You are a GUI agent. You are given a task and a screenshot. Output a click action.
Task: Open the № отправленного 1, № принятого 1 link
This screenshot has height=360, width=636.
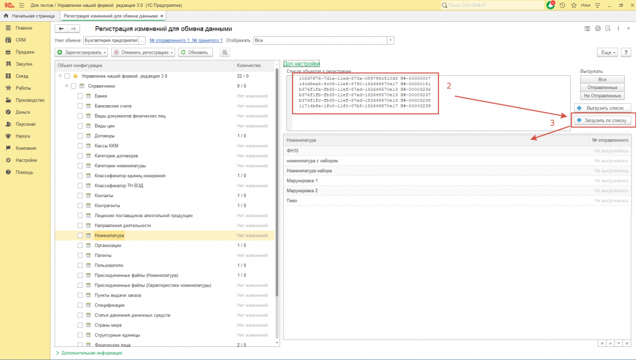(x=186, y=40)
